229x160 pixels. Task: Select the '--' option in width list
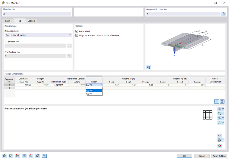pyautogui.click(x=94, y=88)
